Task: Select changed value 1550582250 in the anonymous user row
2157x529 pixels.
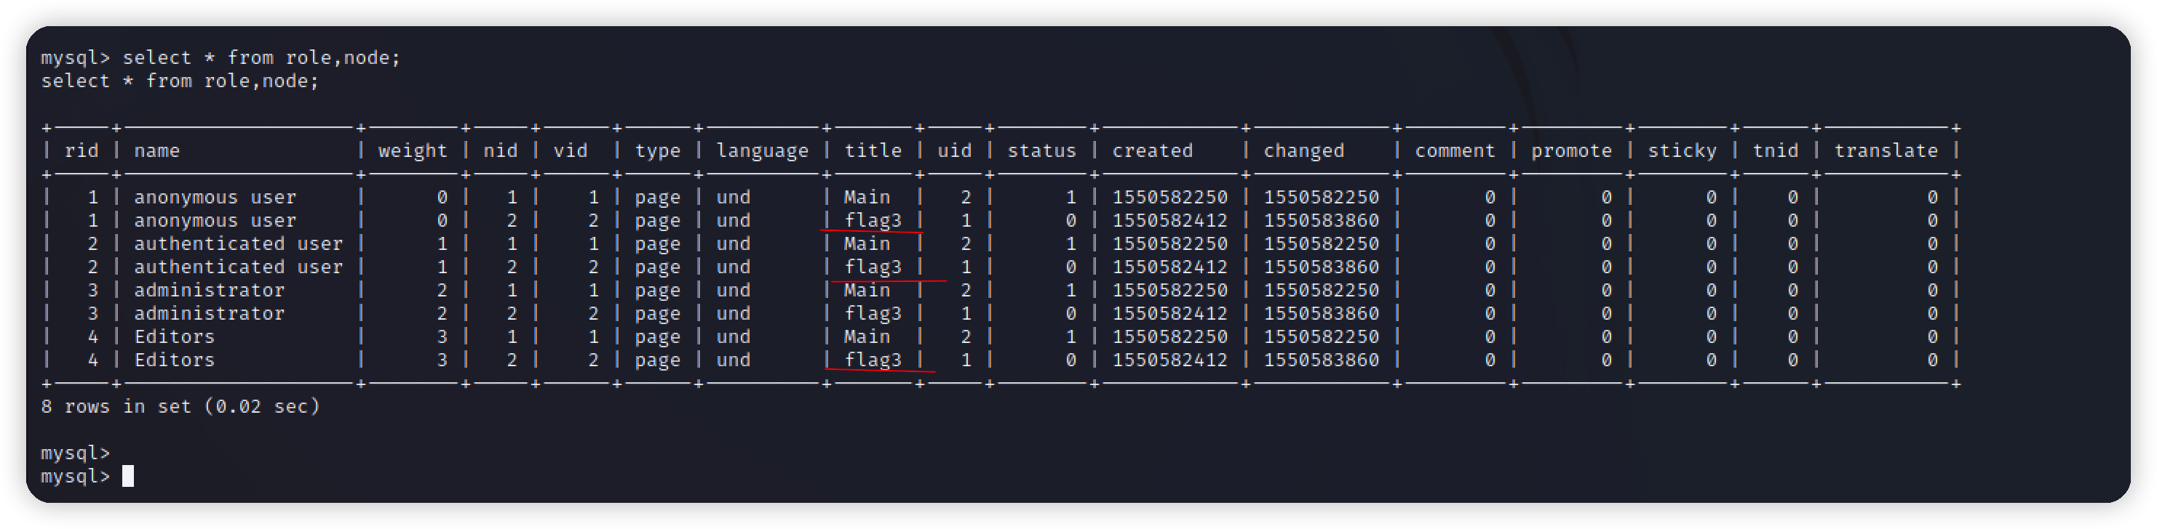Action: pyautogui.click(x=1322, y=197)
